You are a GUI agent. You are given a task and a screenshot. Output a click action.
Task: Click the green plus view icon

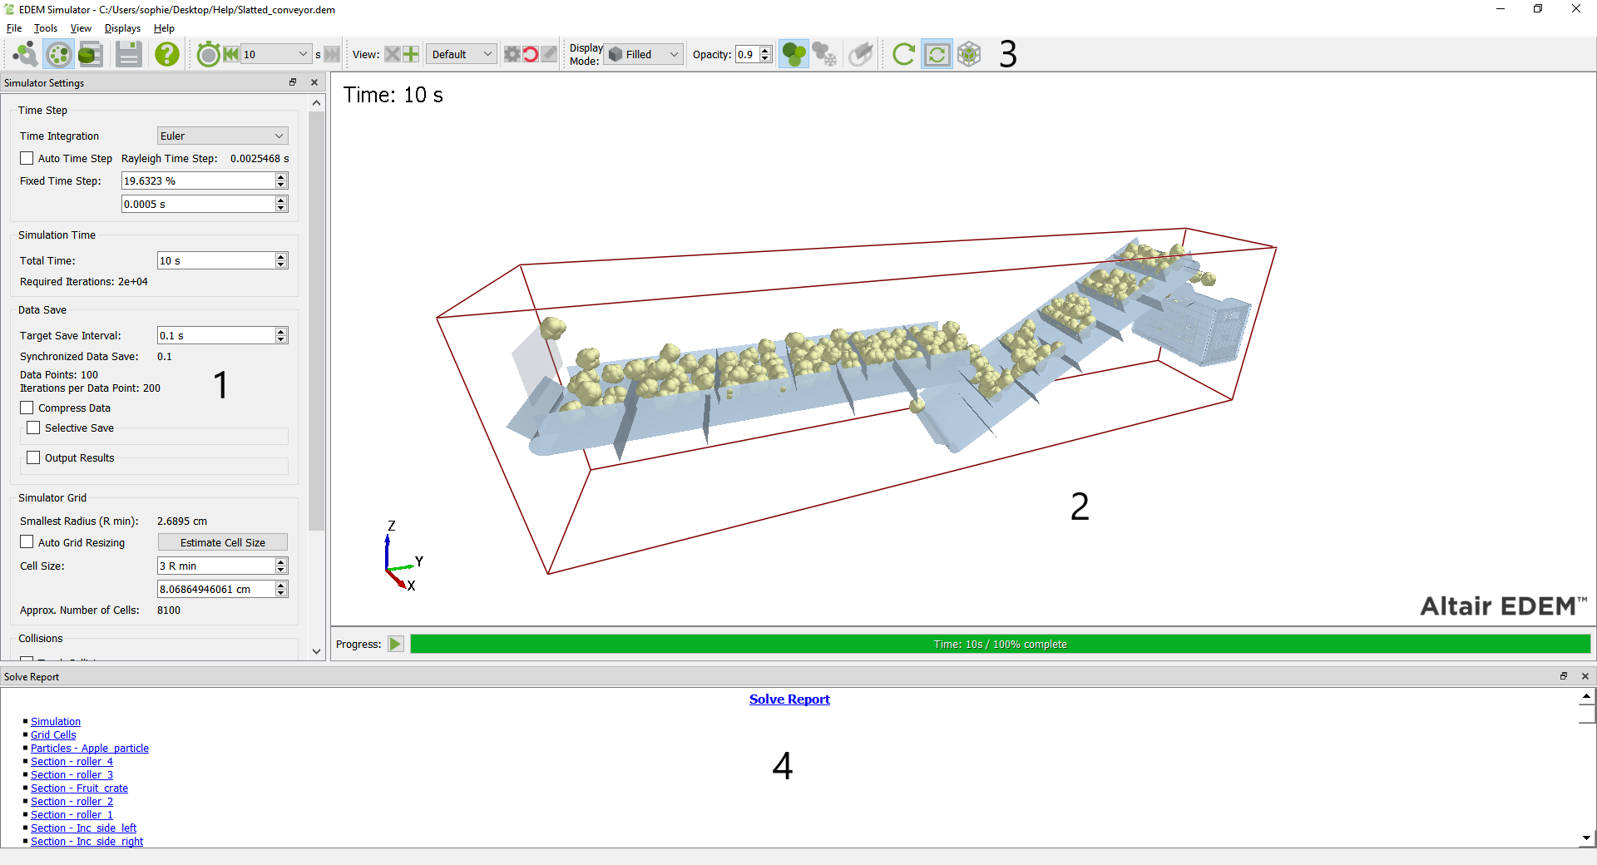pos(411,55)
